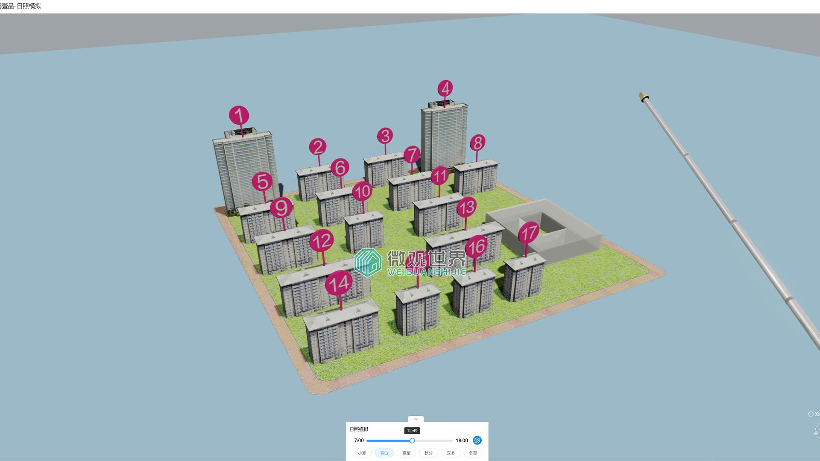
Task: Click the selected 春分 option
Action: pyautogui.click(x=384, y=453)
